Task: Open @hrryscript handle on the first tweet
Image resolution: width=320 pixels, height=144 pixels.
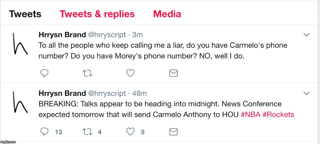Action: (x=107, y=35)
